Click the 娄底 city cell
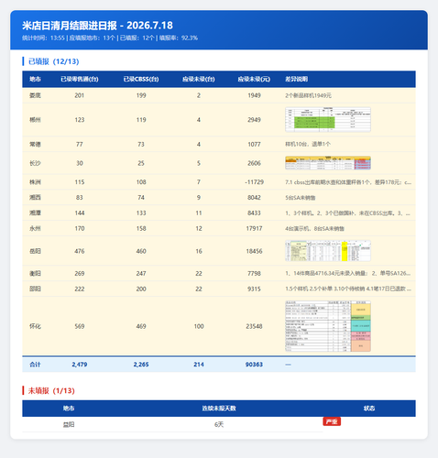This screenshot has width=438, height=458. pos(35,95)
